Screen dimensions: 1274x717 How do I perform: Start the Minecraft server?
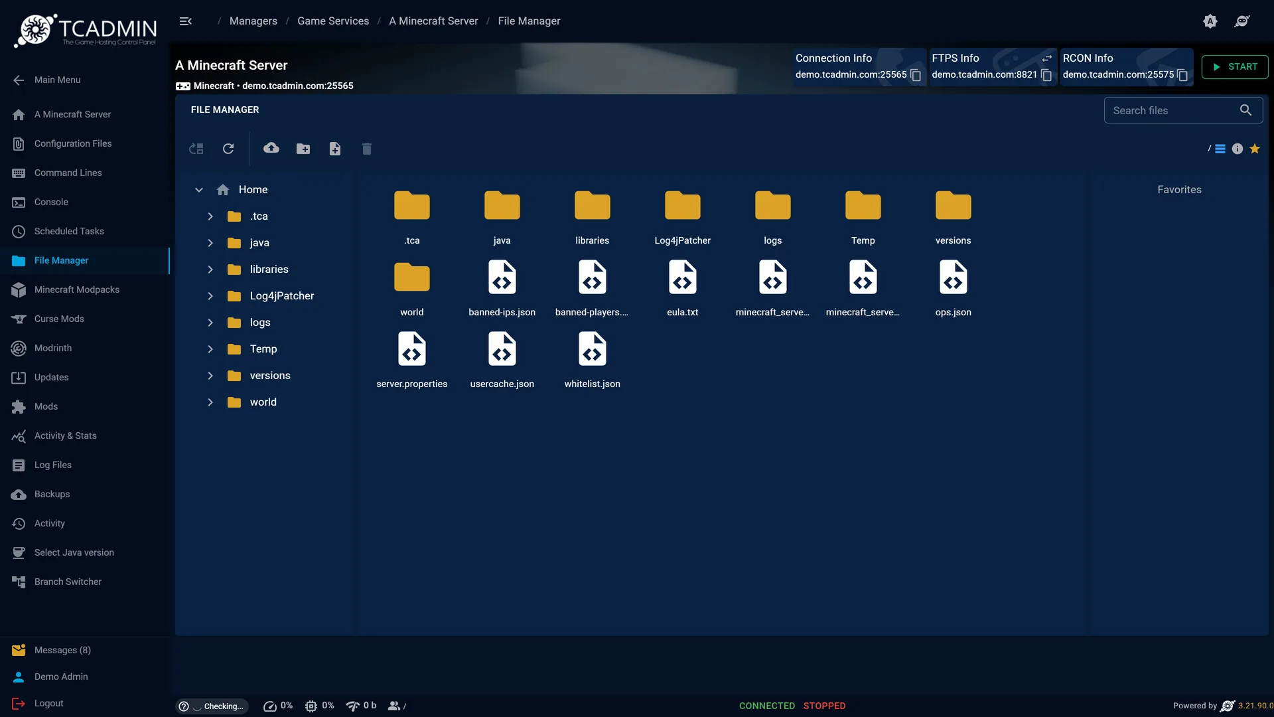pyautogui.click(x=1235, y=66)
